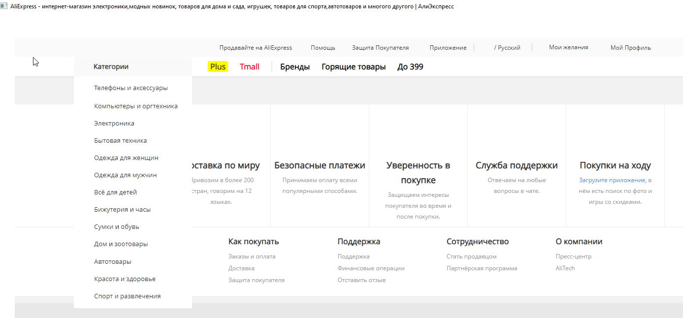The image size is (683, 318).
Task: Choose the Бытовая техника category
Action: tap(121, 141)
